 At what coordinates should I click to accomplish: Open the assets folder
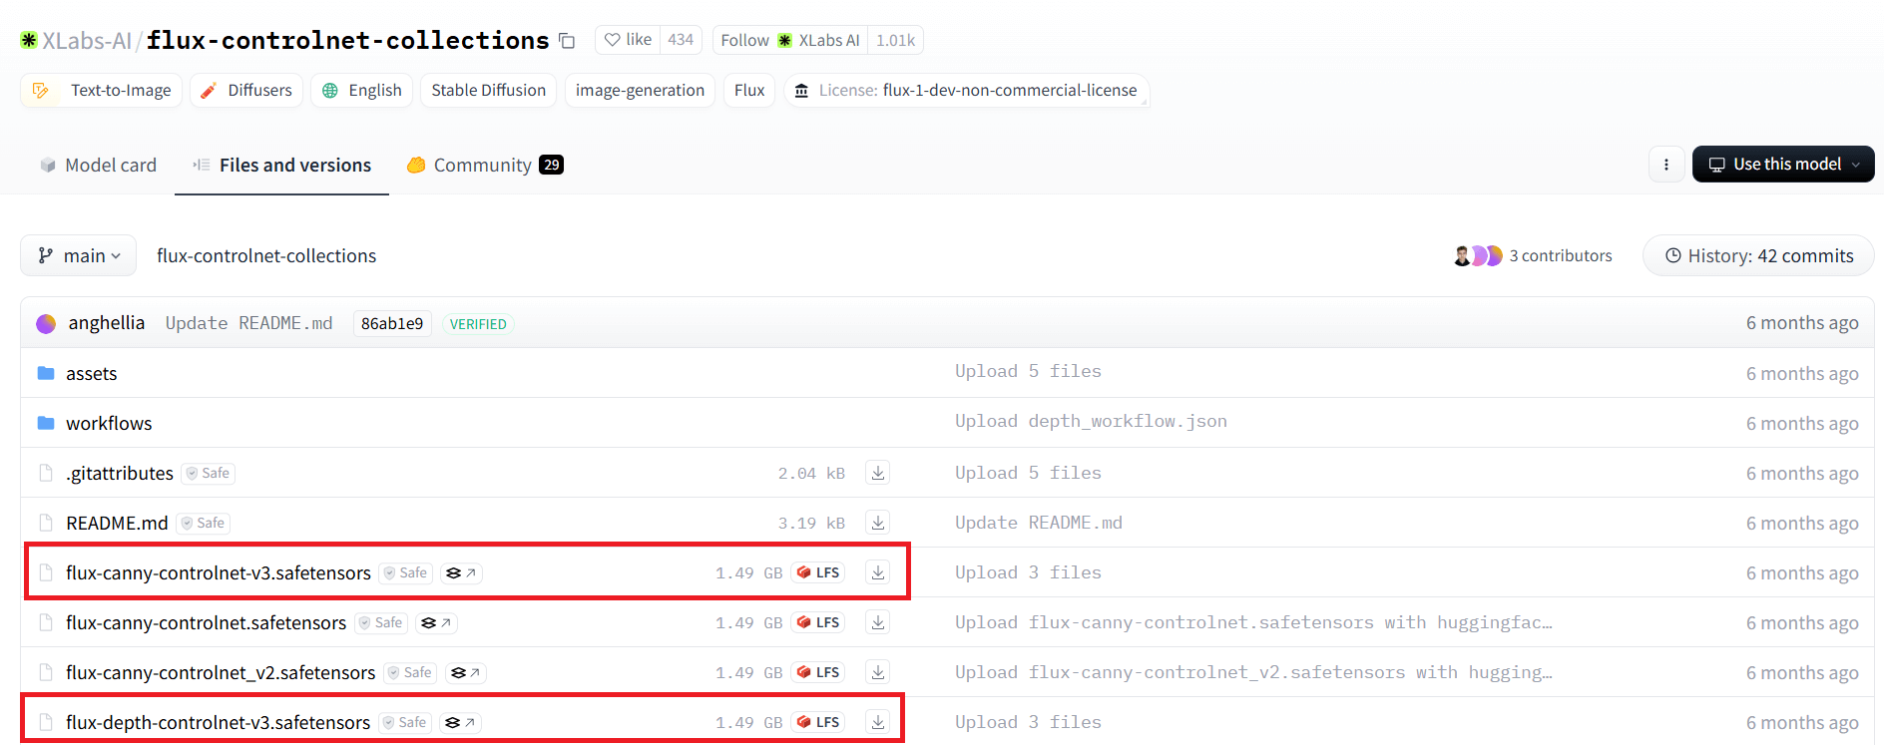[x=91, y=374]
